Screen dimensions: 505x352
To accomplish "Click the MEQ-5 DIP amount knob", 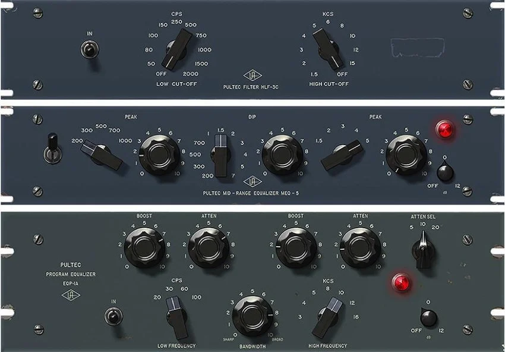I will [x=282, y=155].
